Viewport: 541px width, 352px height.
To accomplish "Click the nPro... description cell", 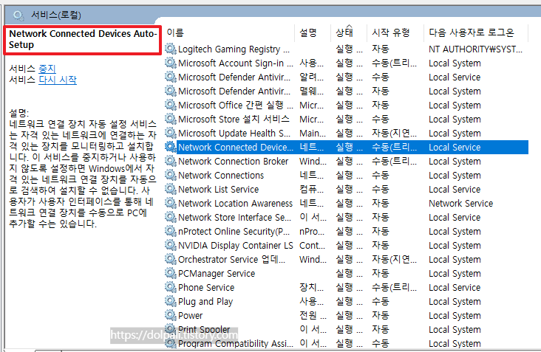I will pos(312,232).
